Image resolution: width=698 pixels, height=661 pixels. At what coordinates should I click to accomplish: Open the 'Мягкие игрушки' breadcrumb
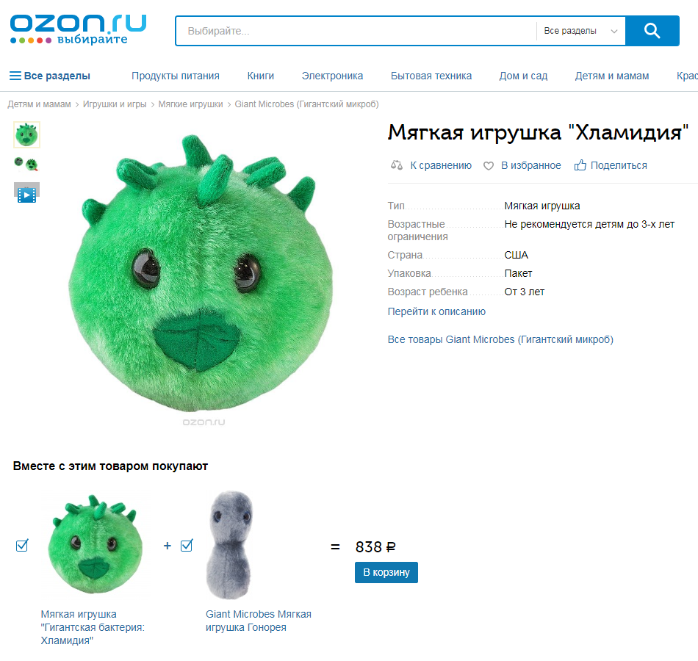(190, 104)
